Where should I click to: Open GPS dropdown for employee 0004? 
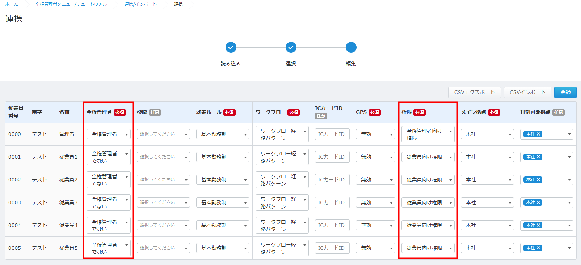(375, 225)
